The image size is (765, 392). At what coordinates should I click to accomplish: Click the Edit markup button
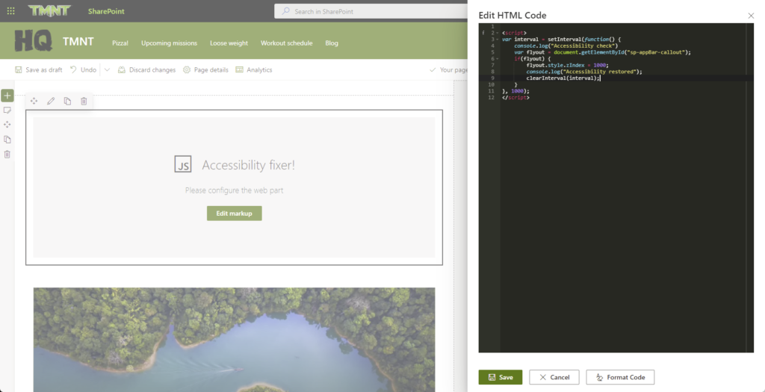234,213
